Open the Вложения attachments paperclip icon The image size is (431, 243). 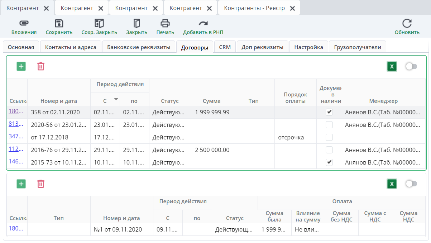coord(24,24)
